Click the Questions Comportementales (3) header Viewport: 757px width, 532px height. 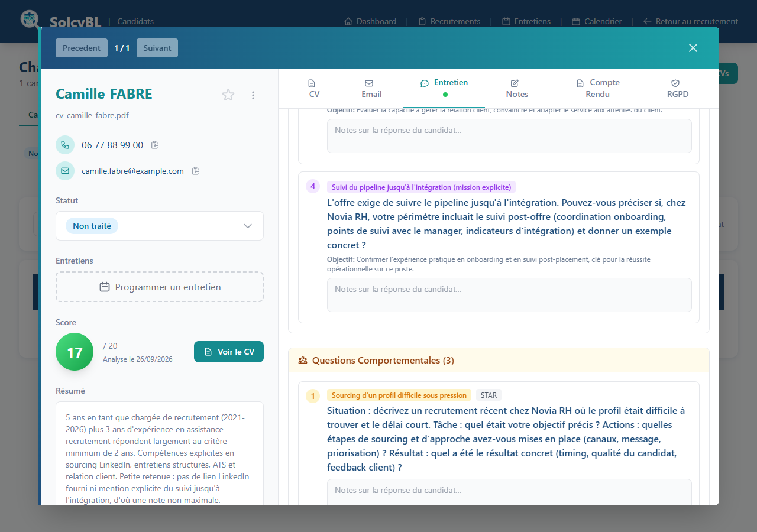(x=499, y=360)
